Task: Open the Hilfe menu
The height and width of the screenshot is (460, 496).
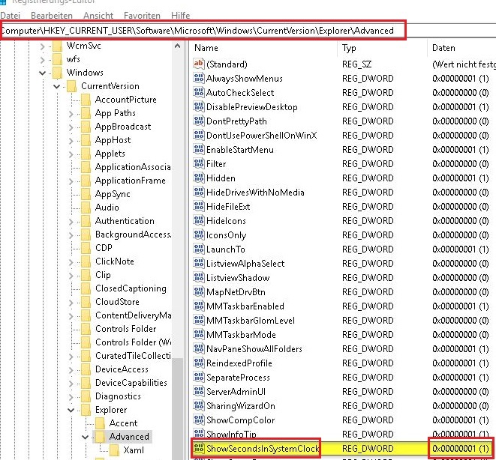Action: pos(180,16)
